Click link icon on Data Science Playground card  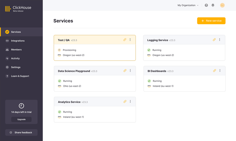[125, 71]
